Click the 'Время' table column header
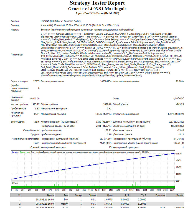 pyautogui.click(x=50, y=195)
